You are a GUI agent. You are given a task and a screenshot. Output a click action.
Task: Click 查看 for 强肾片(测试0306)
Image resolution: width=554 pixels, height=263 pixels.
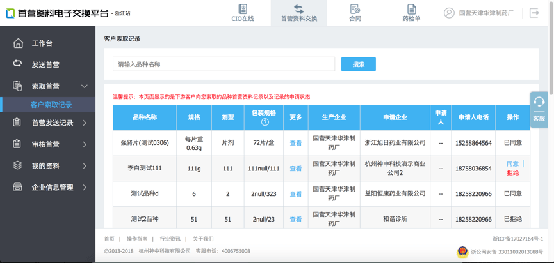click(296, 143)
